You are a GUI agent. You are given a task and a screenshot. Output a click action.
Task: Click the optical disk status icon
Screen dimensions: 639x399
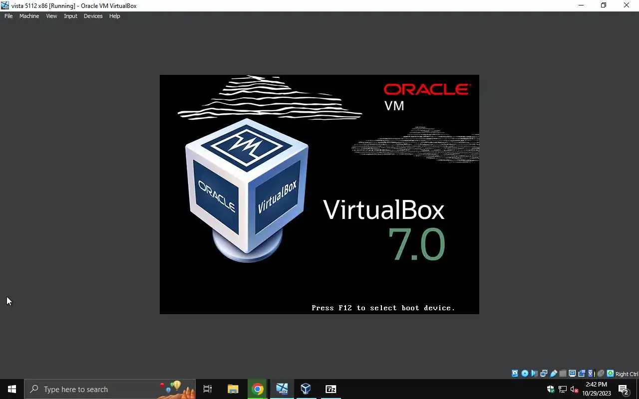(525, 374)
